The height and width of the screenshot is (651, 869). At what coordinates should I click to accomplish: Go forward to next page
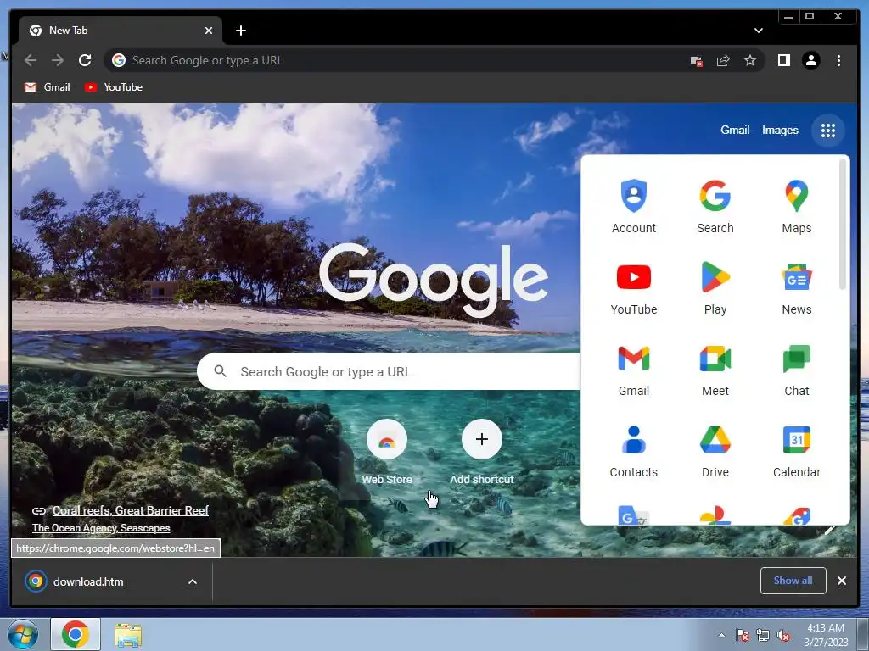pyautogui.click(x=58, y=60)
